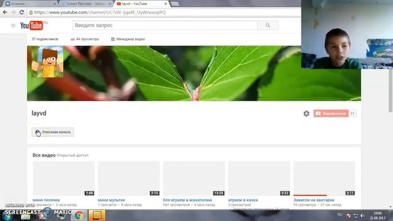Click the page vertical scrollbar thumb

tap(391, 90)
